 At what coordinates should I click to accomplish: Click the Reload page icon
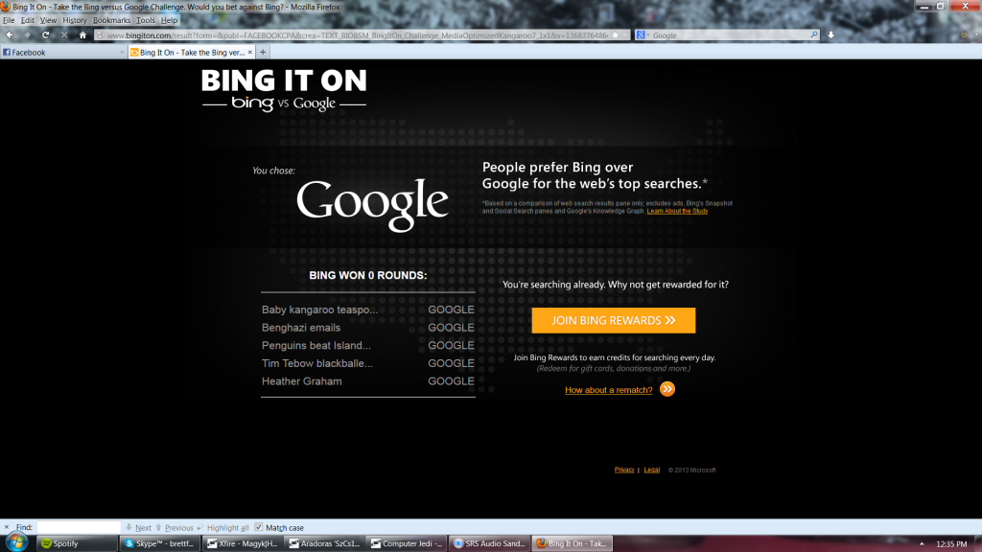[x=46, y=35]
